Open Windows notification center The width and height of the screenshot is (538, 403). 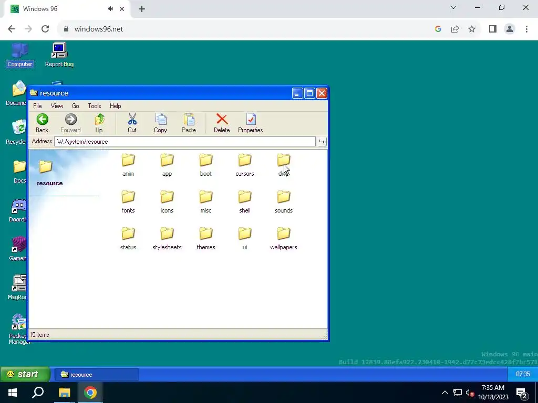point(522,393)
